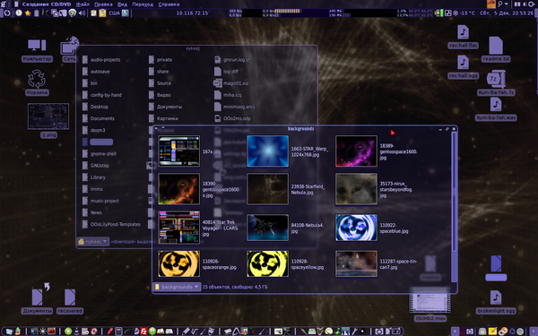Select the 112287-space-tin-can7.jpg thumbnail

356,263
